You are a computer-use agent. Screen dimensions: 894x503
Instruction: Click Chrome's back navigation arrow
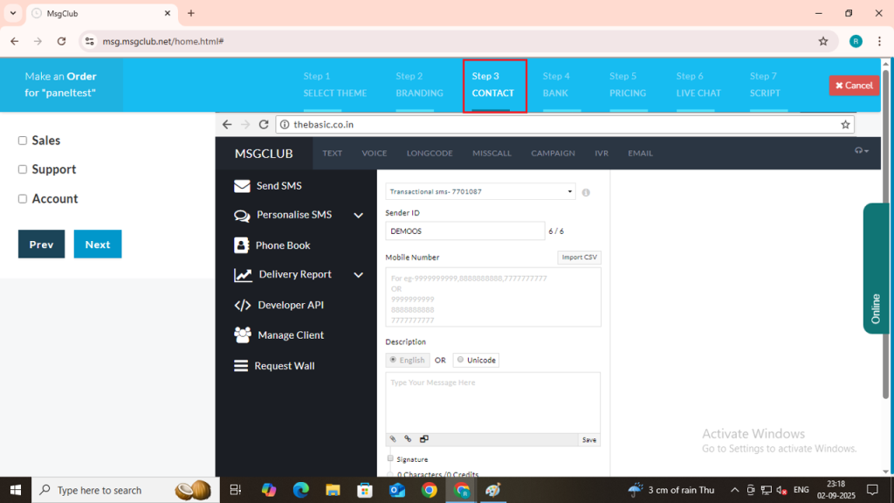tap(15, 41)
